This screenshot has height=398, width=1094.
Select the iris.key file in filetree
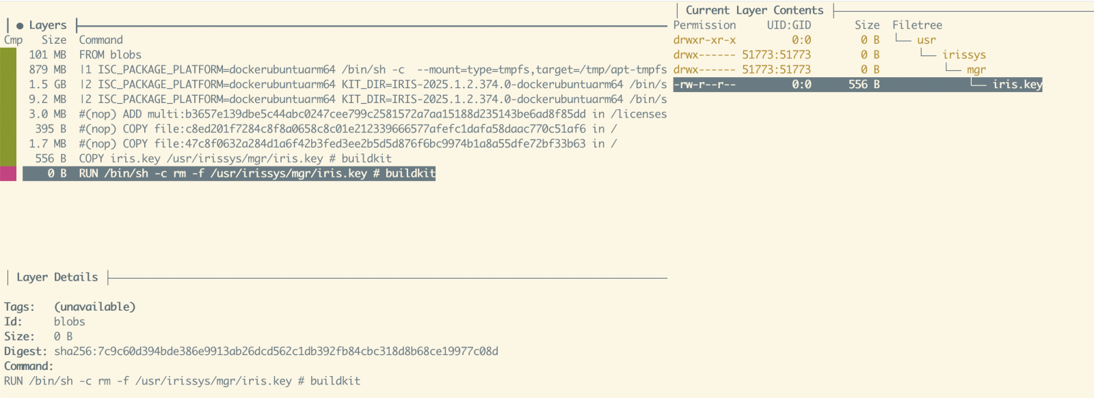pos(1017,85)
